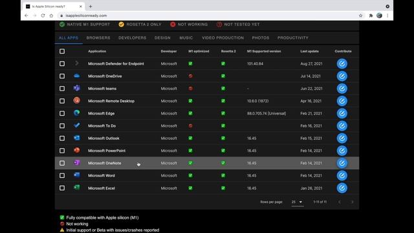Check the Microsoft OneDrive row checkbox
This screenshot has width=414, height=233.
point(62,76)
